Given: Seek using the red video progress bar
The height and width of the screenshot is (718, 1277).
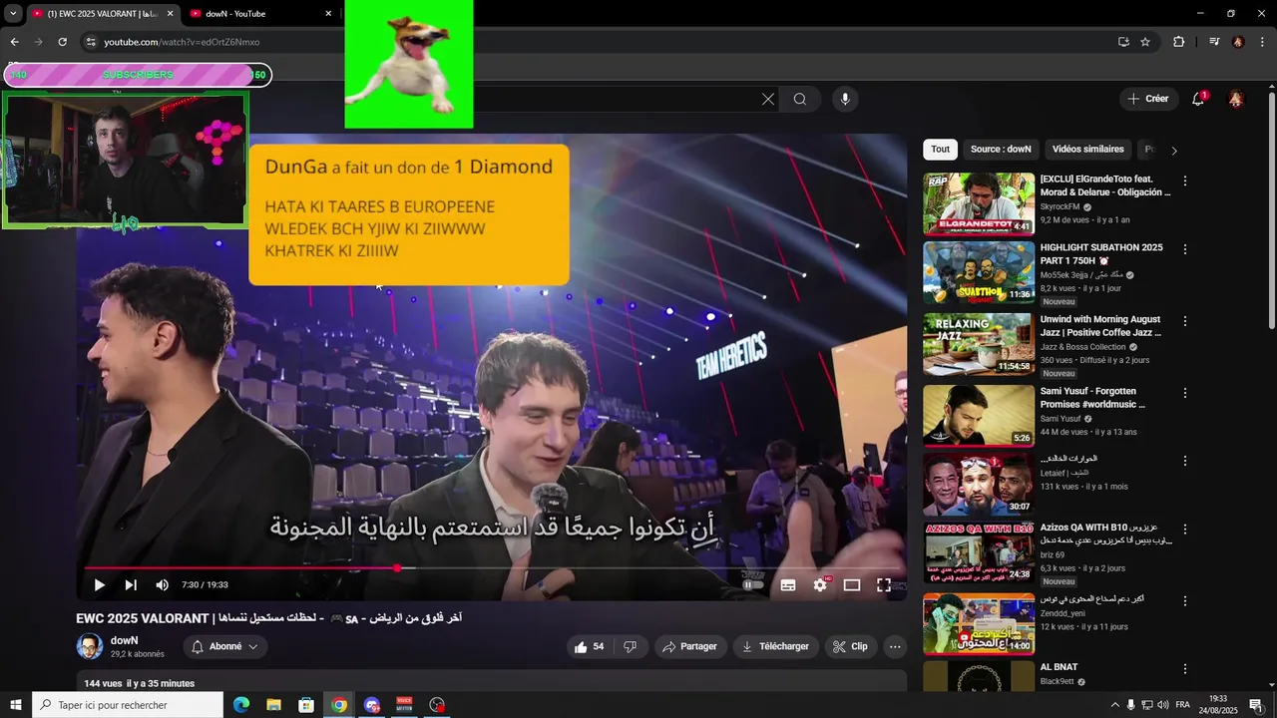Looking at the screenshot, I should coord(496,568).
